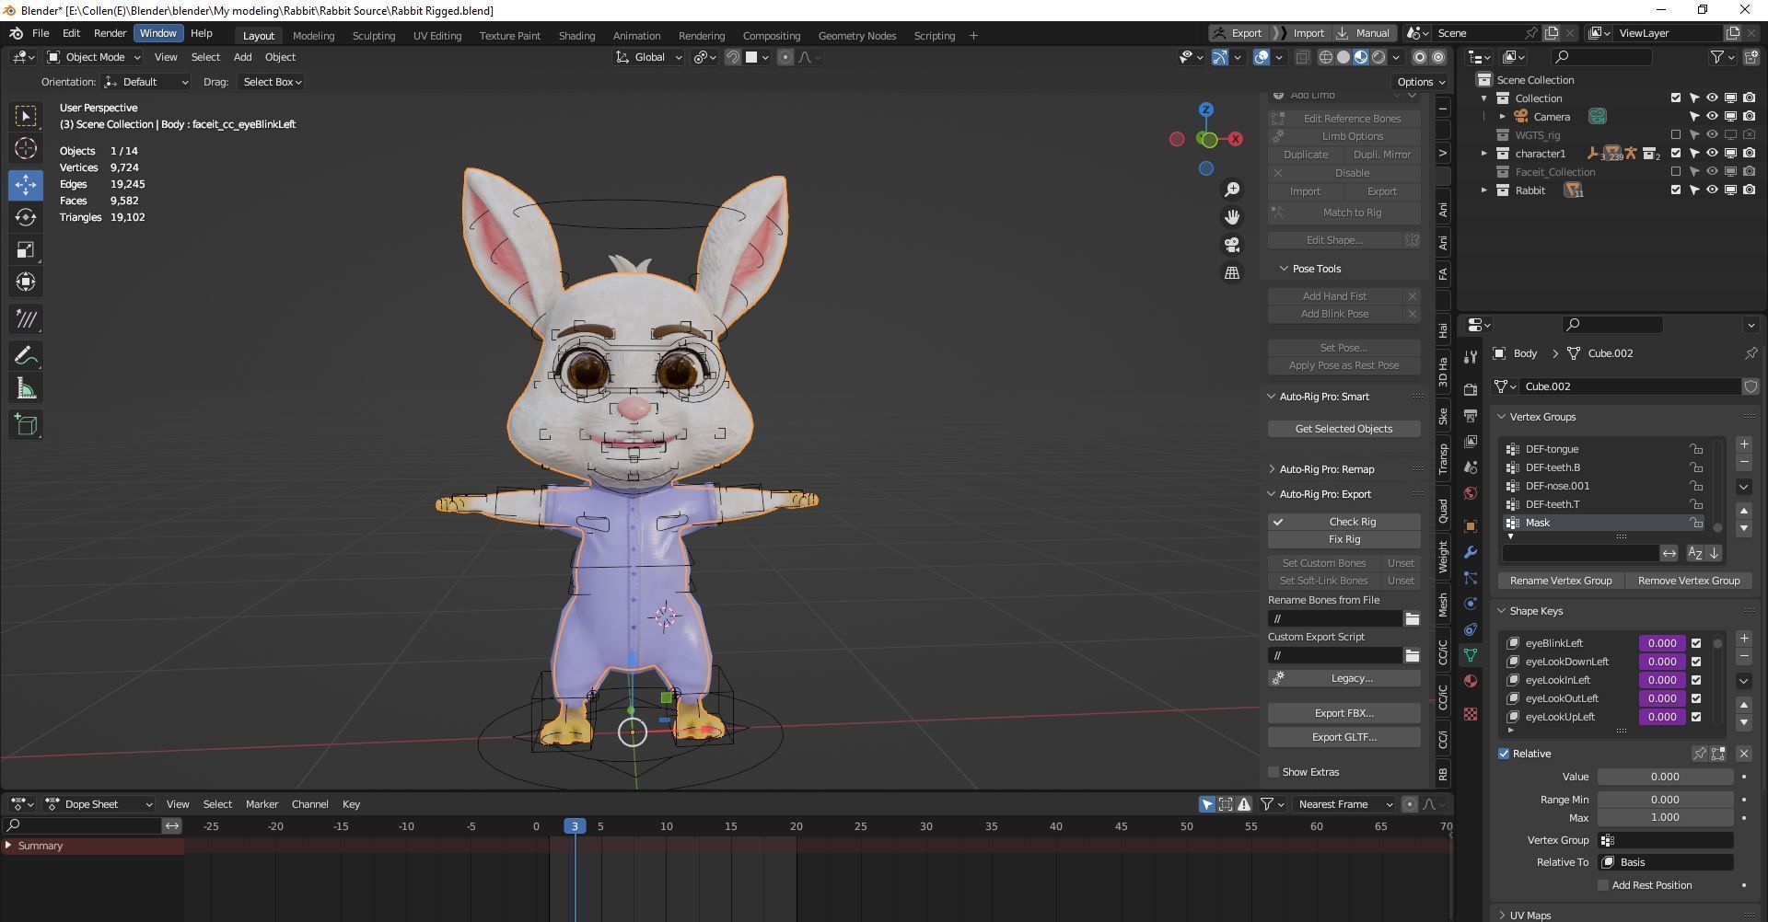Open the Modifier properties wrench tab
This screenshot has width=1768, height=922.
coord(1471,552)
